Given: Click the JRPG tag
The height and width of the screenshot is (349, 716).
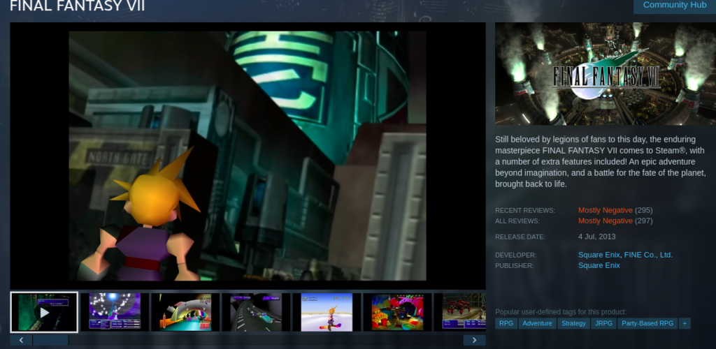Looking at the screenshot, I should (603, 323).
